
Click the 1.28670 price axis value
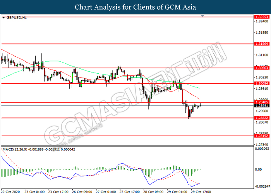tap(262, 122)
